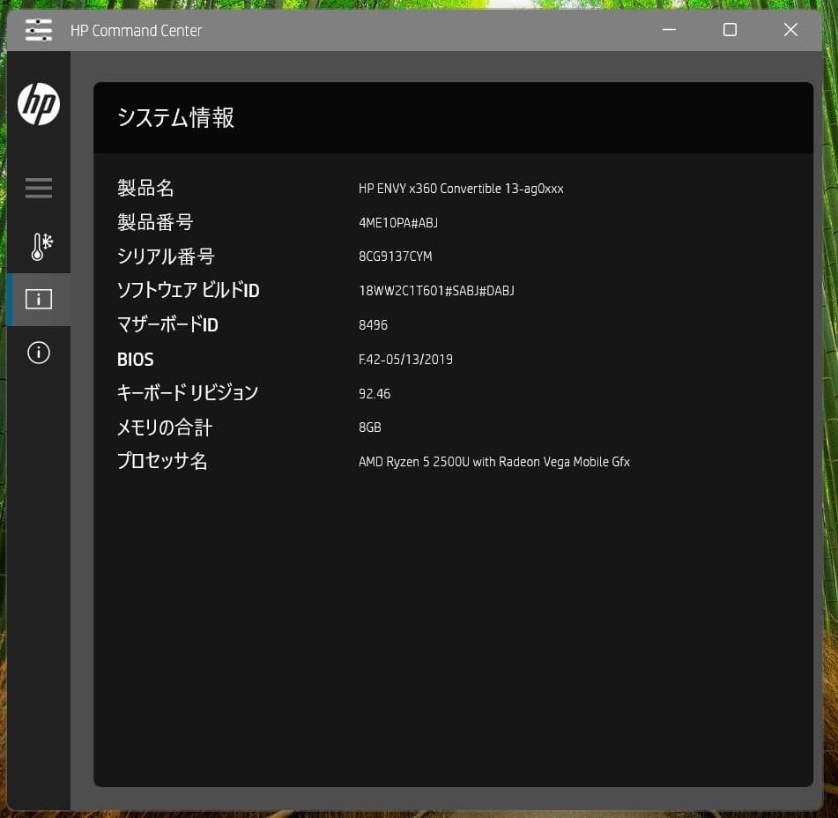Click the highlighted sidebar navigation item

38,299
